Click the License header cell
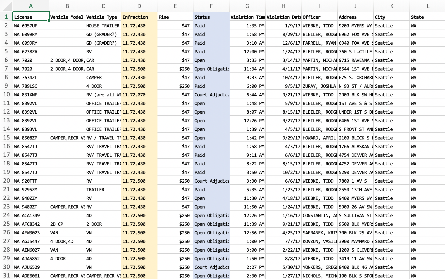 (31, 17)
